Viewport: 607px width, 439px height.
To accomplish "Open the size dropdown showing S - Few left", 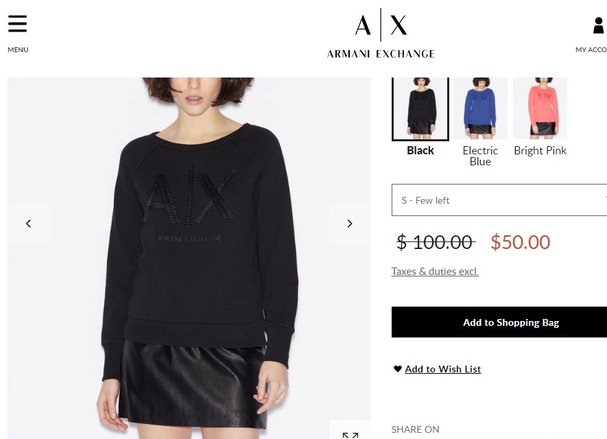I will (x=499, y=200).
